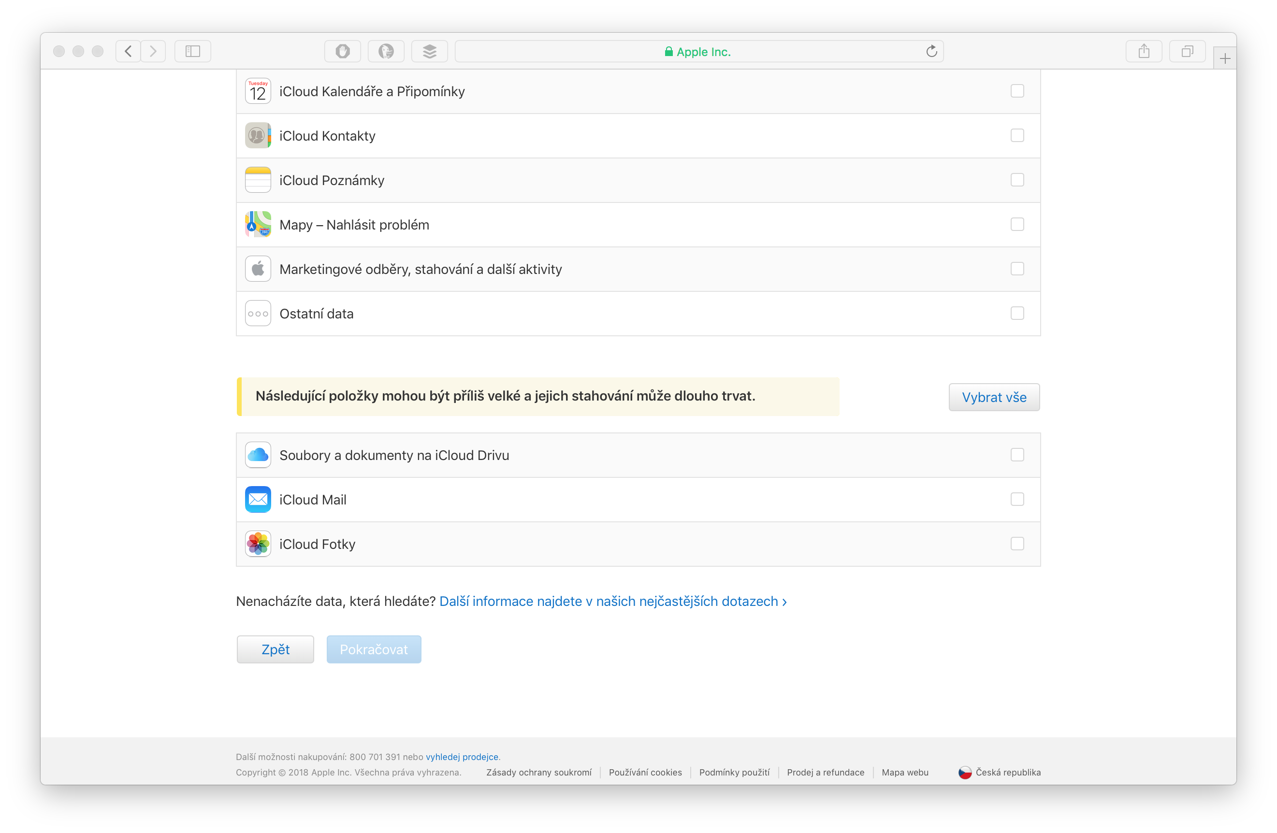Open a new tab with plus icon

point(1224,58)
